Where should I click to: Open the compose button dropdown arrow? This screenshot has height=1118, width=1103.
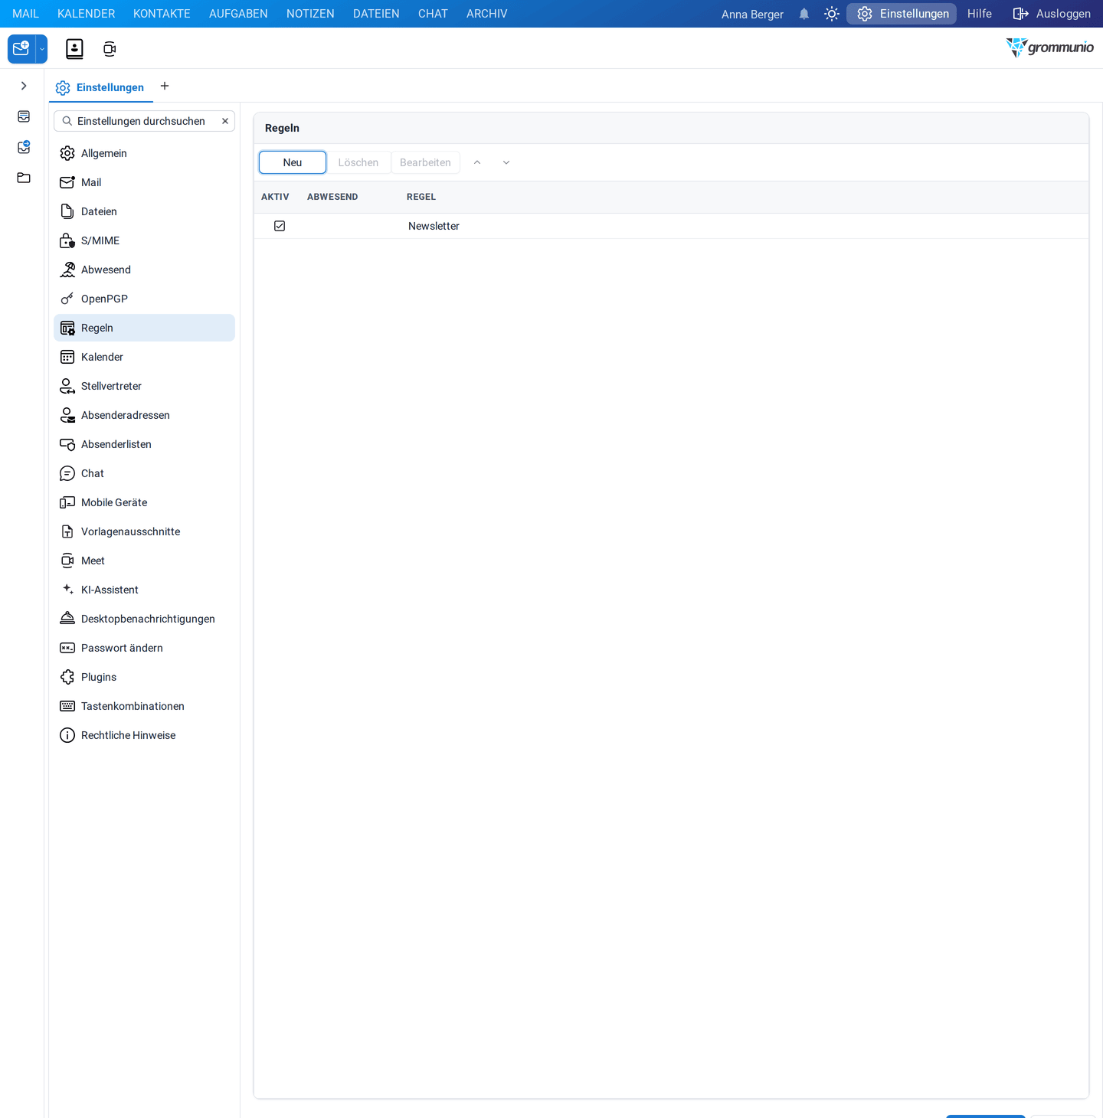click(x=42, y=49)
